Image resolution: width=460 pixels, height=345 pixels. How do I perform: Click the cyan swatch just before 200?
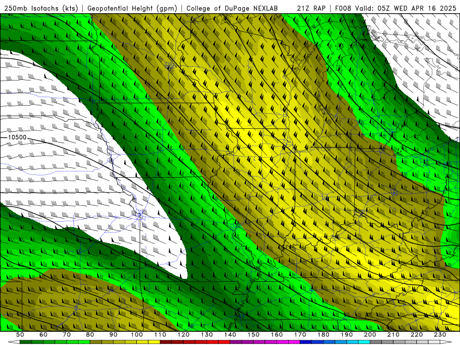pos(364,342)
